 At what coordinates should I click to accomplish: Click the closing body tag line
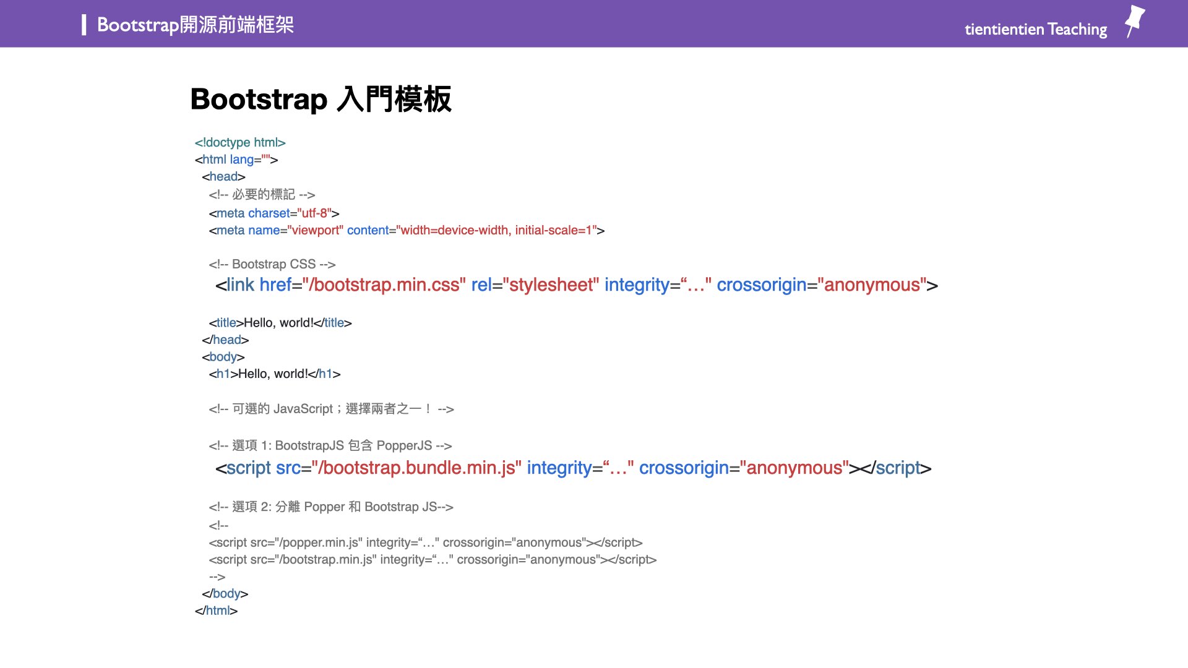click(223, 593)
